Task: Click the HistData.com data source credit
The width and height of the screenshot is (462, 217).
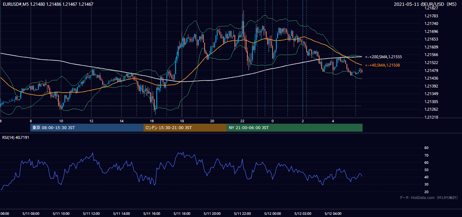Action: [429, 197]
